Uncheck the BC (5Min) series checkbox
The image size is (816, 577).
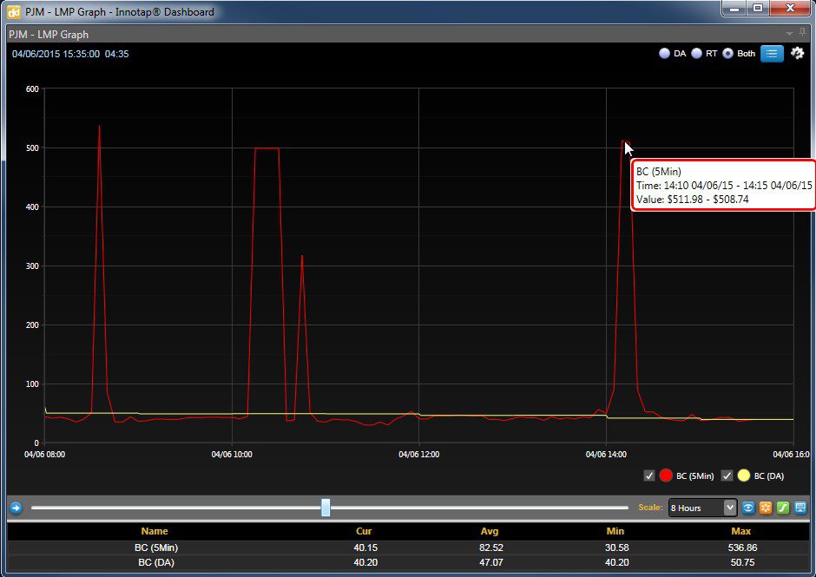[x=649, y=475]
